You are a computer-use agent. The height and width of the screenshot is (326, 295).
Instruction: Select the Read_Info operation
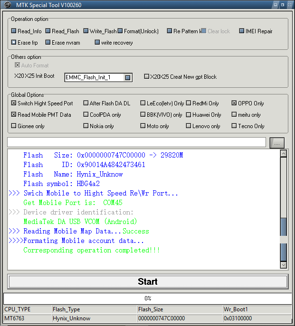(x=14, y=31)
